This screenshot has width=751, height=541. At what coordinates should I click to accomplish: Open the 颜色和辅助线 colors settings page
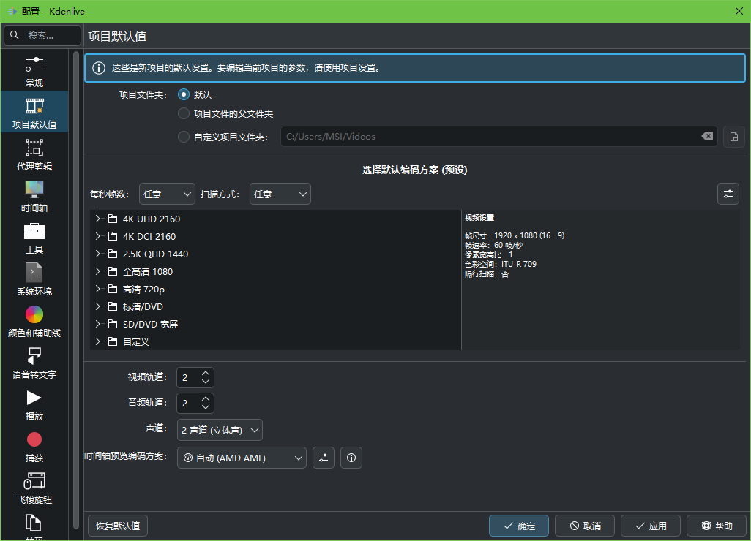(x=34, y=314)
